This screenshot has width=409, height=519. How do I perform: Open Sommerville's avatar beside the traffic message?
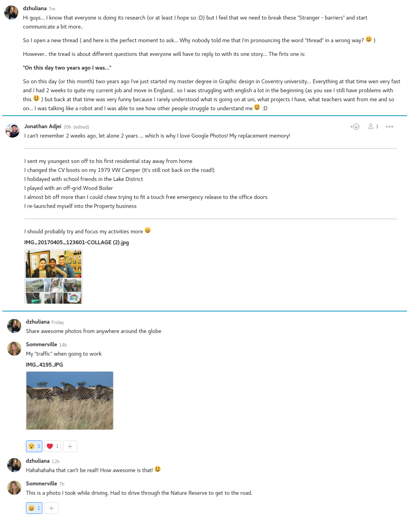(x=14, y=349)
